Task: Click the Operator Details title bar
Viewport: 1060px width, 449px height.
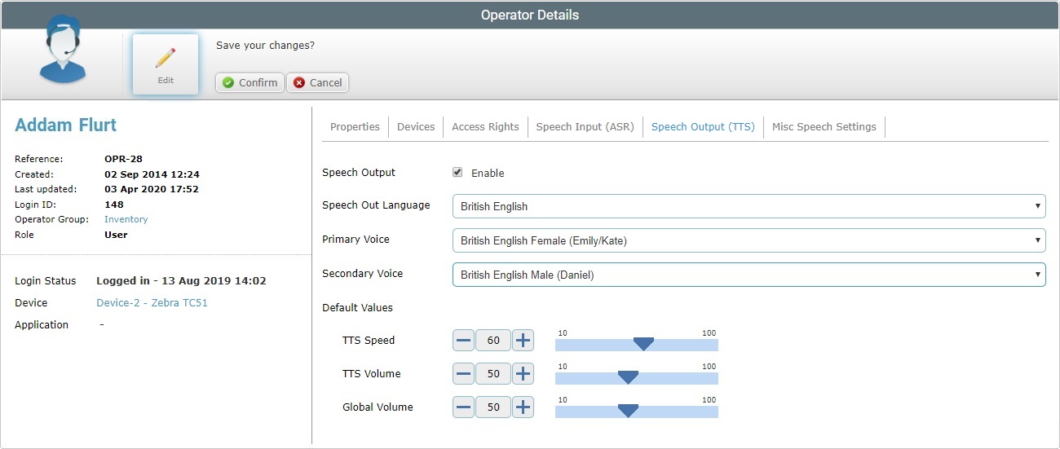Action: (530, 15)
